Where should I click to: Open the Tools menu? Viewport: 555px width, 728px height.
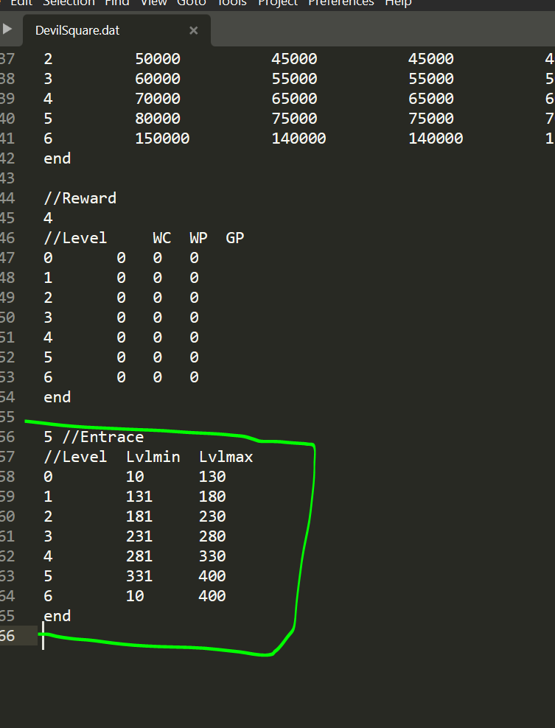231,3
